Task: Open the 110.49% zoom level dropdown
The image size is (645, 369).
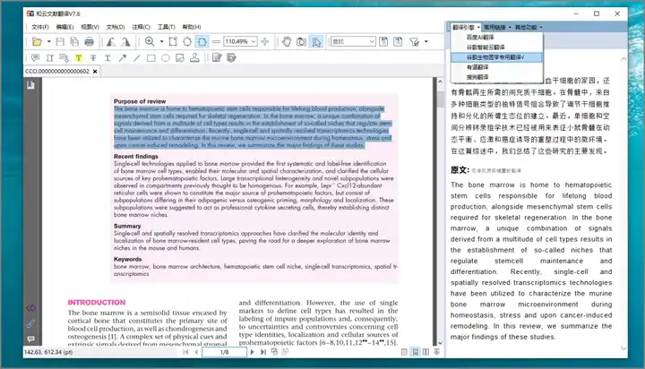Action: coord(254,41)
